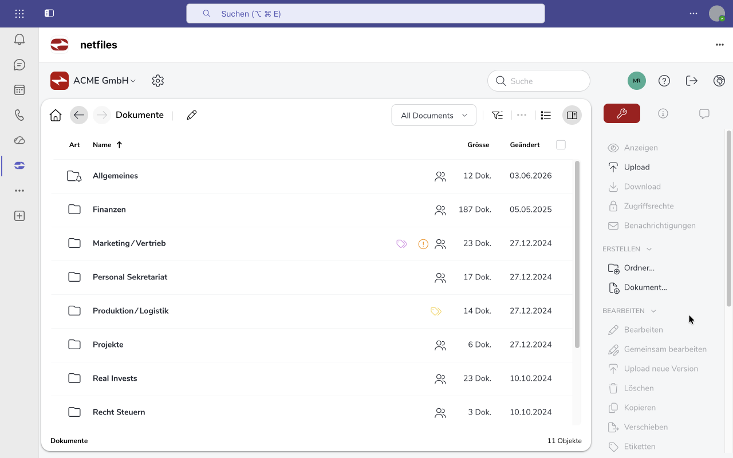
Task: Click yellow label tag on Produktion/Logistik
Action: 436,311
